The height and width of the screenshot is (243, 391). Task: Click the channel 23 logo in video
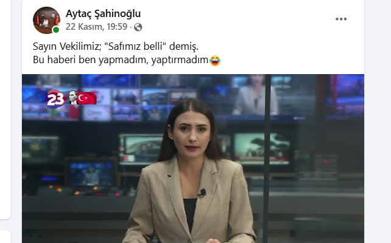pyautogui.click(x=56, y=99)
